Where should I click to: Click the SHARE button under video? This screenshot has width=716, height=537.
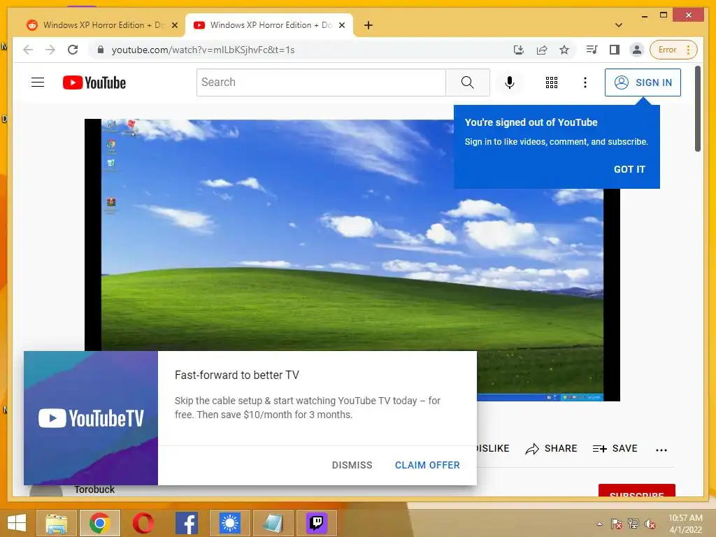(551, 448)
